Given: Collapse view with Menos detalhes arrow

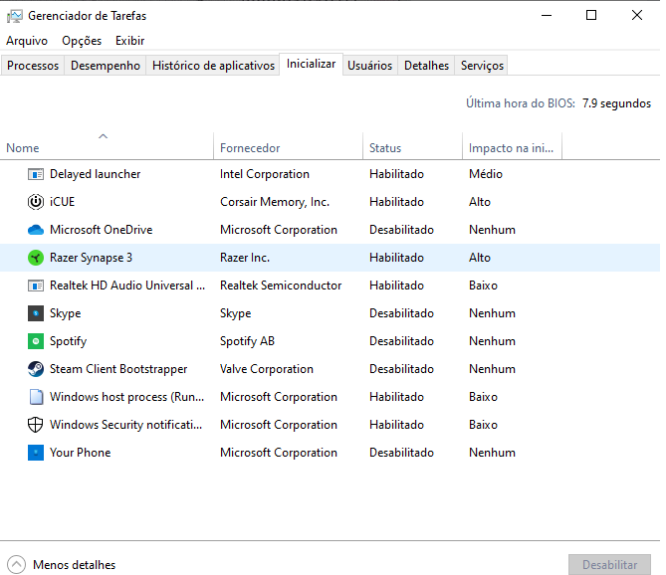Looking at the screenshot, I should [x=16, y=565].
